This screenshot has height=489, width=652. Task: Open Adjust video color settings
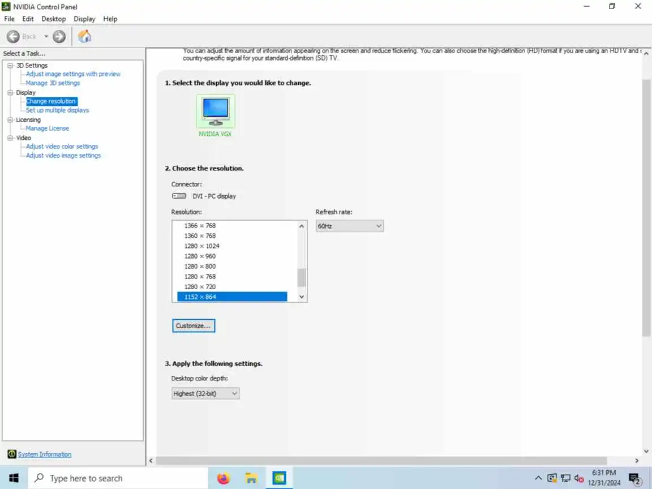62,147
